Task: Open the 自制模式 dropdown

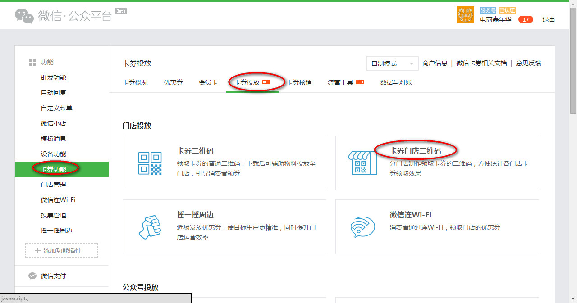Action: [393, 63]
